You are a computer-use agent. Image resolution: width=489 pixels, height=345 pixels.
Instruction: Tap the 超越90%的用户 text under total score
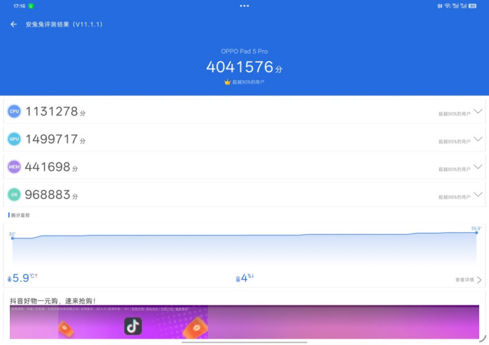248,82
